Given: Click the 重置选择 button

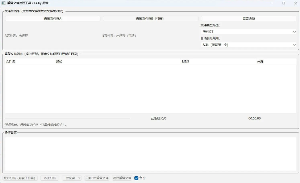Looking at the screenshot, I should (x=249, y=19).
